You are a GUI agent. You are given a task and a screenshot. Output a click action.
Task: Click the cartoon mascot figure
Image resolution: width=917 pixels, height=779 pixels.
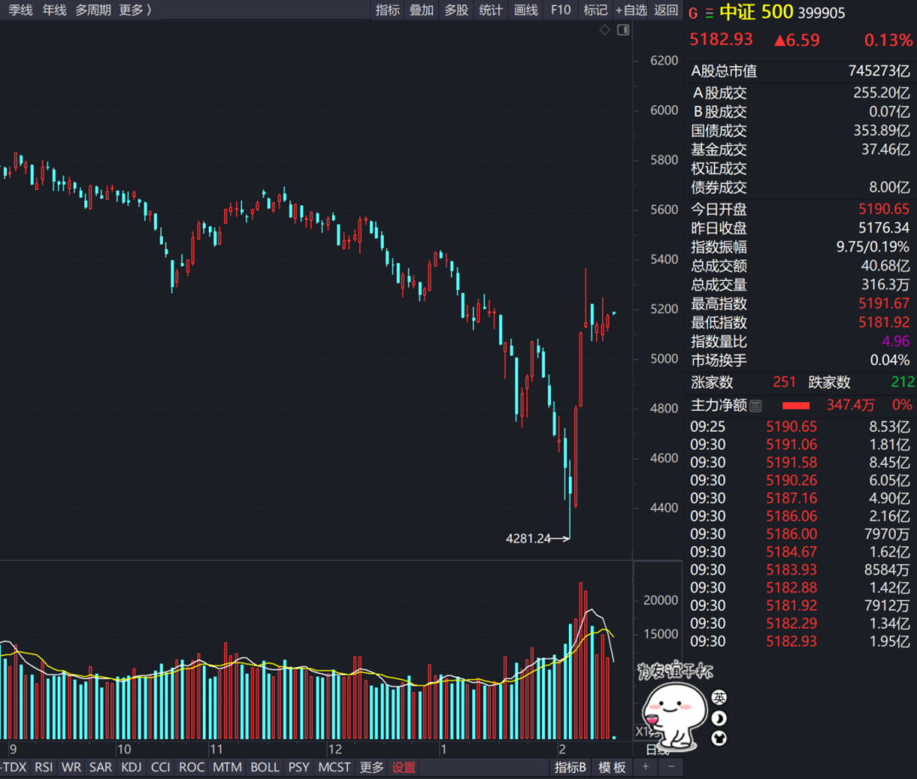(673, 716)
